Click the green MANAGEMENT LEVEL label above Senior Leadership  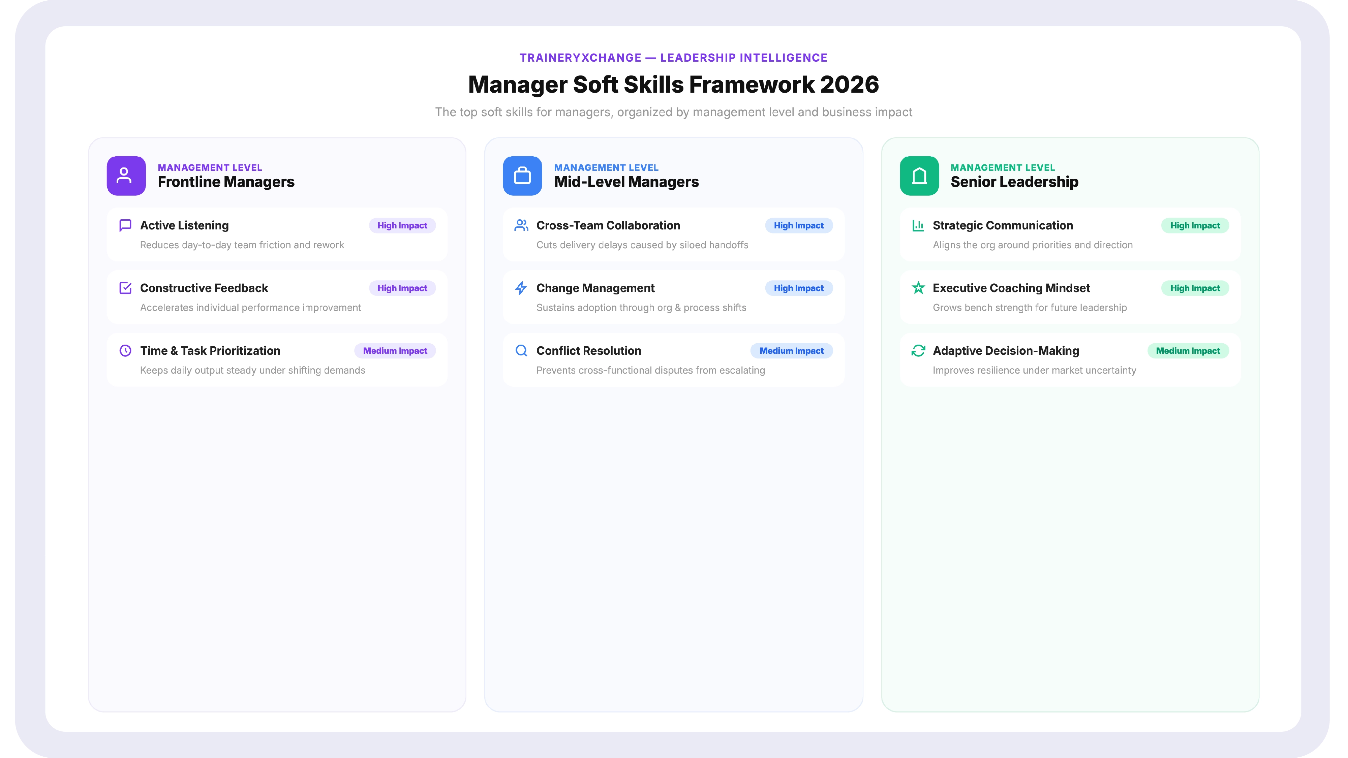1003,167
